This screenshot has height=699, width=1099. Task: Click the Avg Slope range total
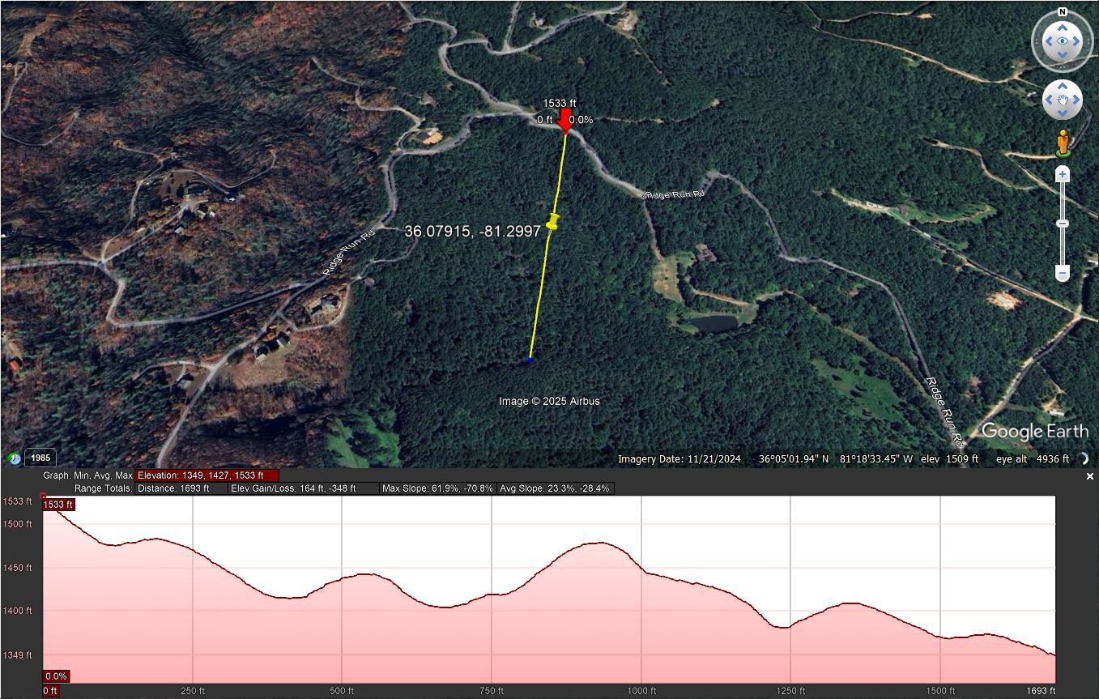click(x=555, y=488)
